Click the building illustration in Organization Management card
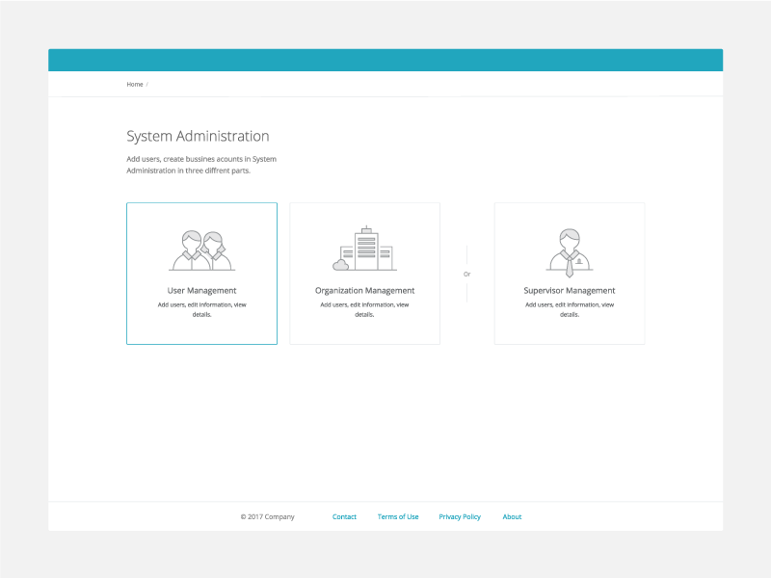Viewport: 771px width, 578px height. [365, 246]
